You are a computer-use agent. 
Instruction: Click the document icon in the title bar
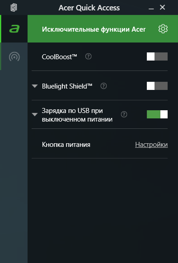[x=14, y=8]
